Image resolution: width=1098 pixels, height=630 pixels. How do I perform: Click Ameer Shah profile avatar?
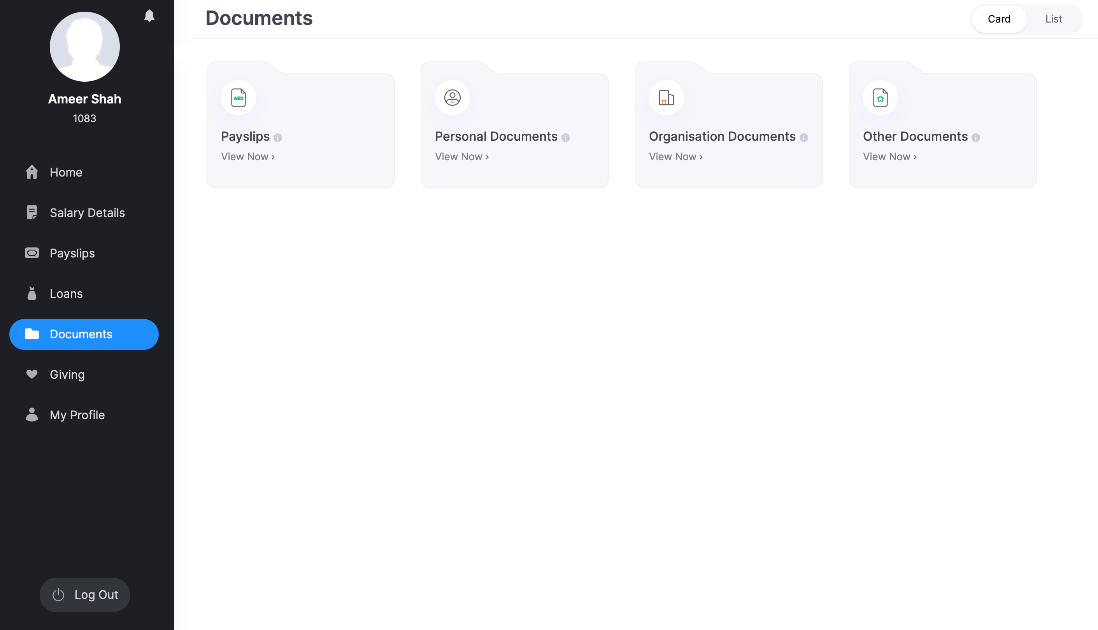(85, 47)
